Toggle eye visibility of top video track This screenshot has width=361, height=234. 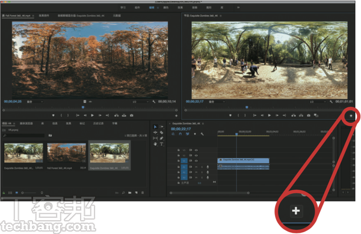(x=196, y=150)
